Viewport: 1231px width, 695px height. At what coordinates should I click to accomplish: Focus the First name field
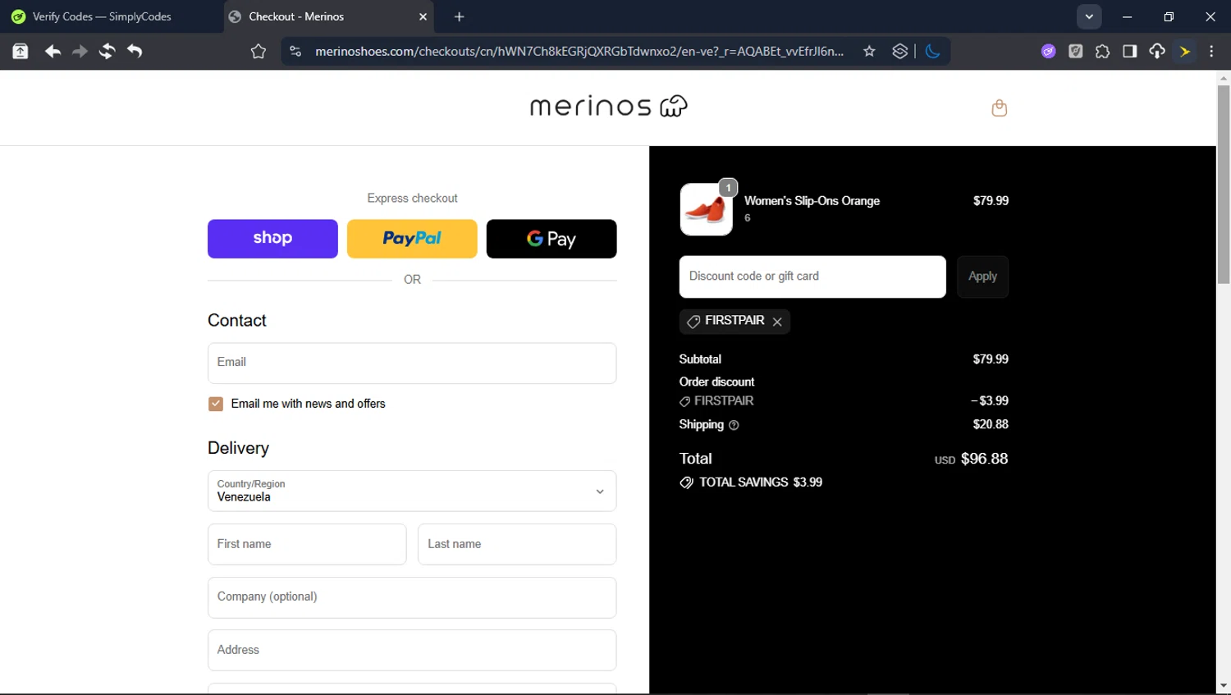(x=307, y=544)
